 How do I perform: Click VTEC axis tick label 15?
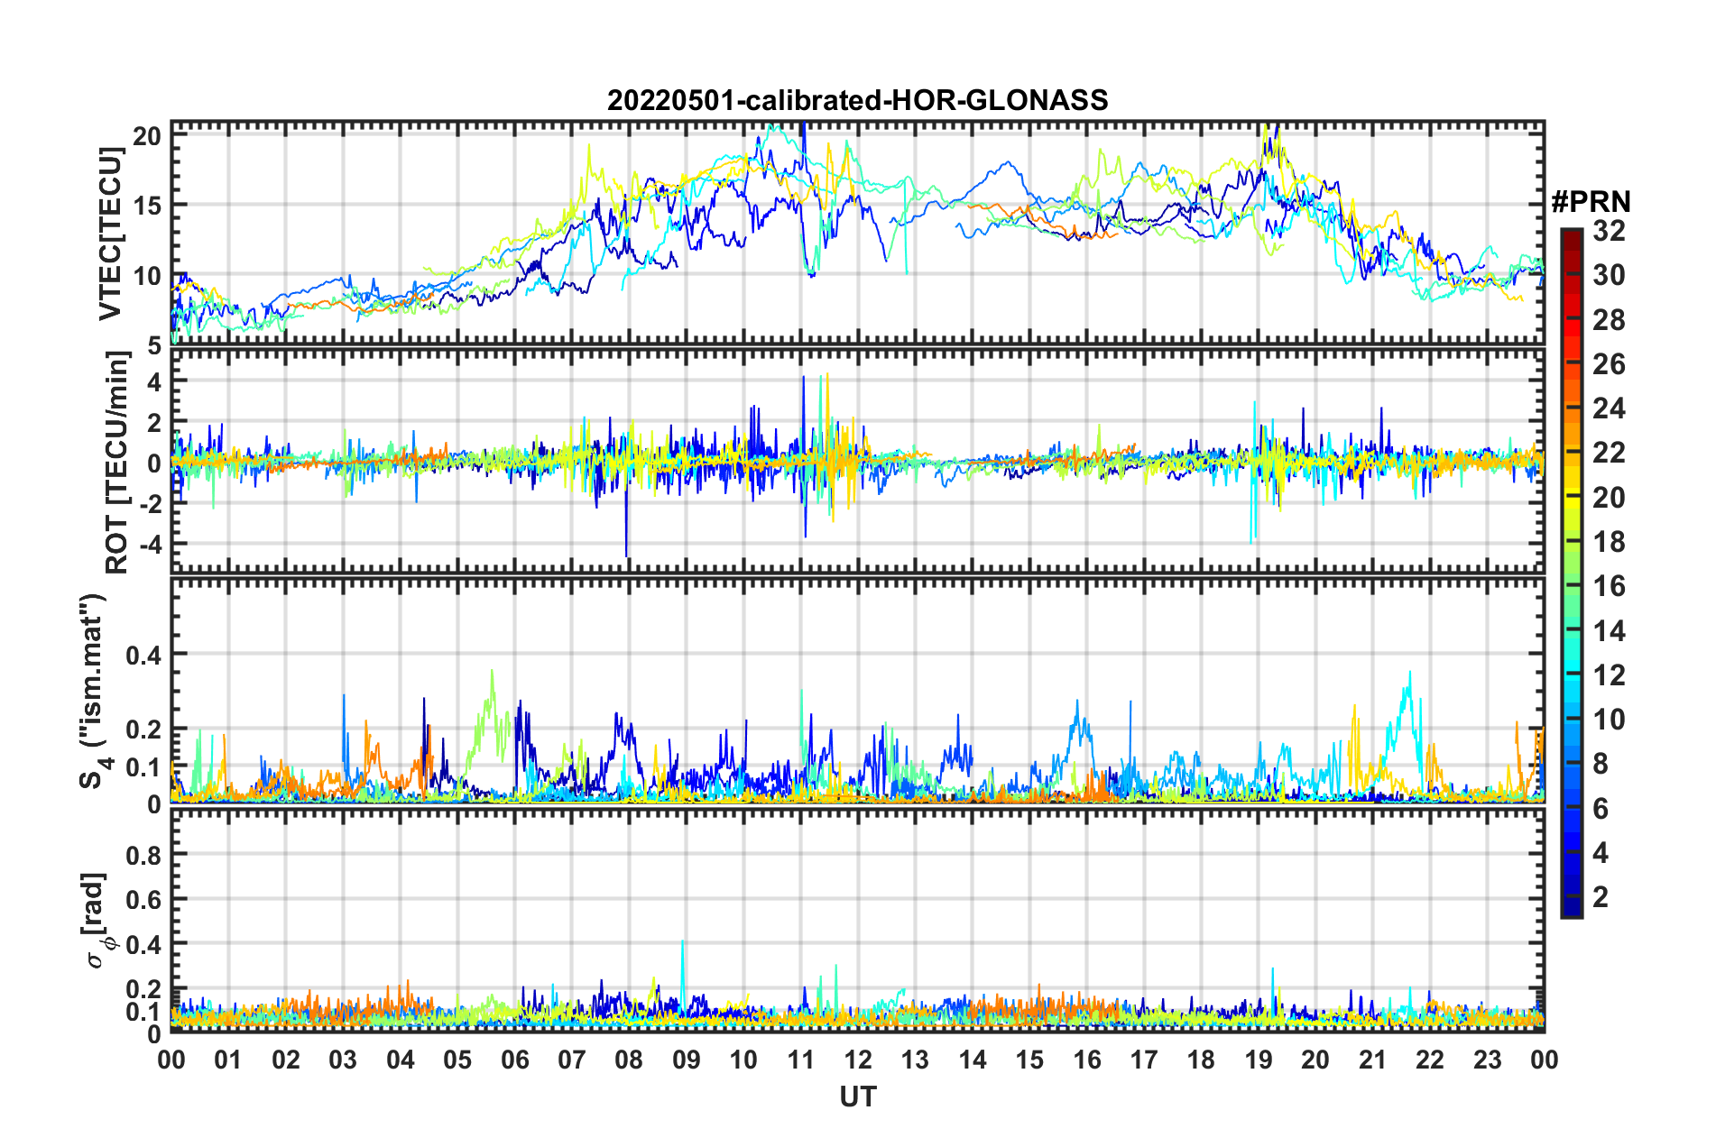click(x=147, y=206)
